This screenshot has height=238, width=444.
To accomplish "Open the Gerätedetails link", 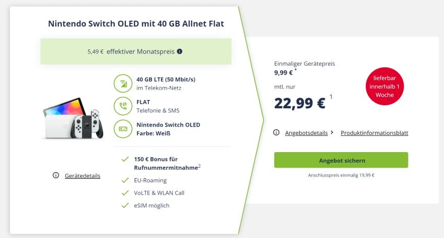I will [x=83, y=176].
